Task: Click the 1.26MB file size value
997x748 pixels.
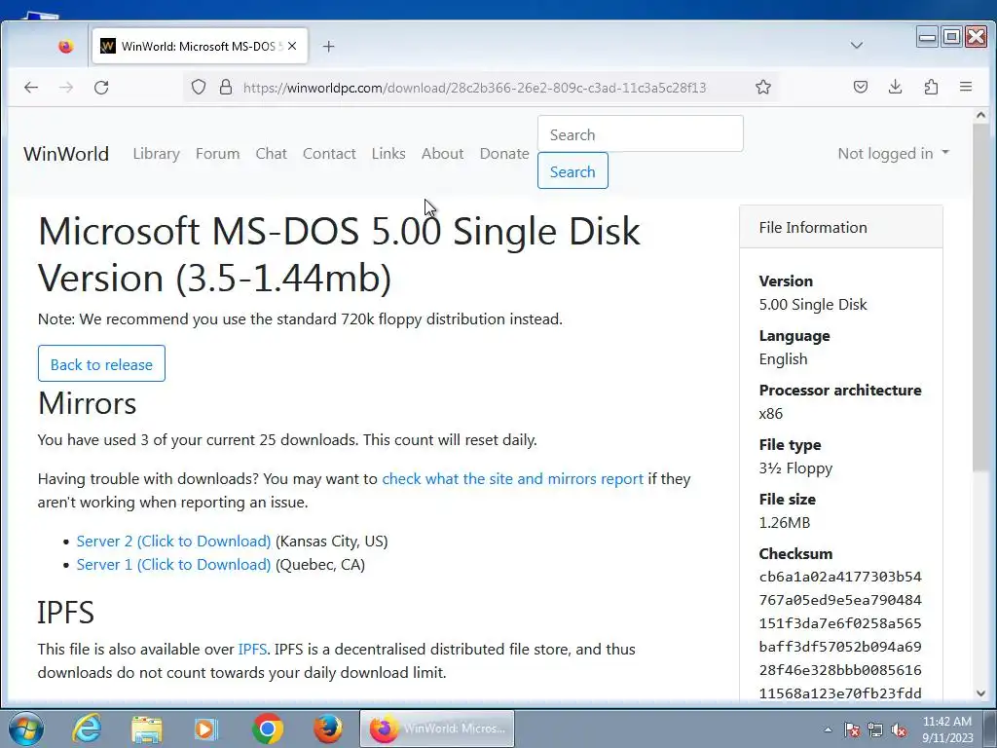Action: 785,522
